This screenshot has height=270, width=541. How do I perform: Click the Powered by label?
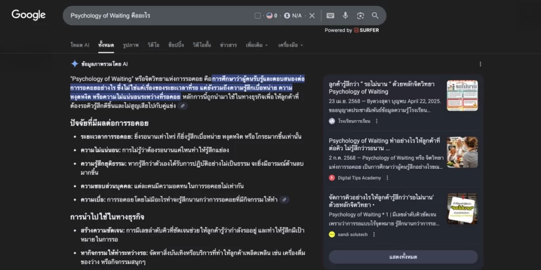(338, 30)
